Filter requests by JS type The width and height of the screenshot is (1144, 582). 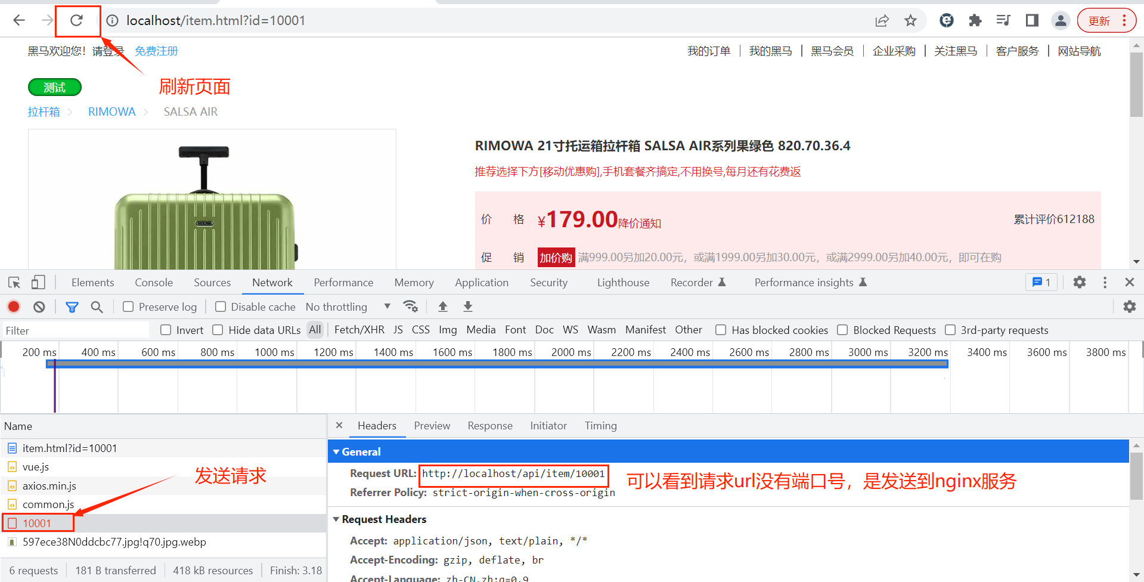pos(398,330)
